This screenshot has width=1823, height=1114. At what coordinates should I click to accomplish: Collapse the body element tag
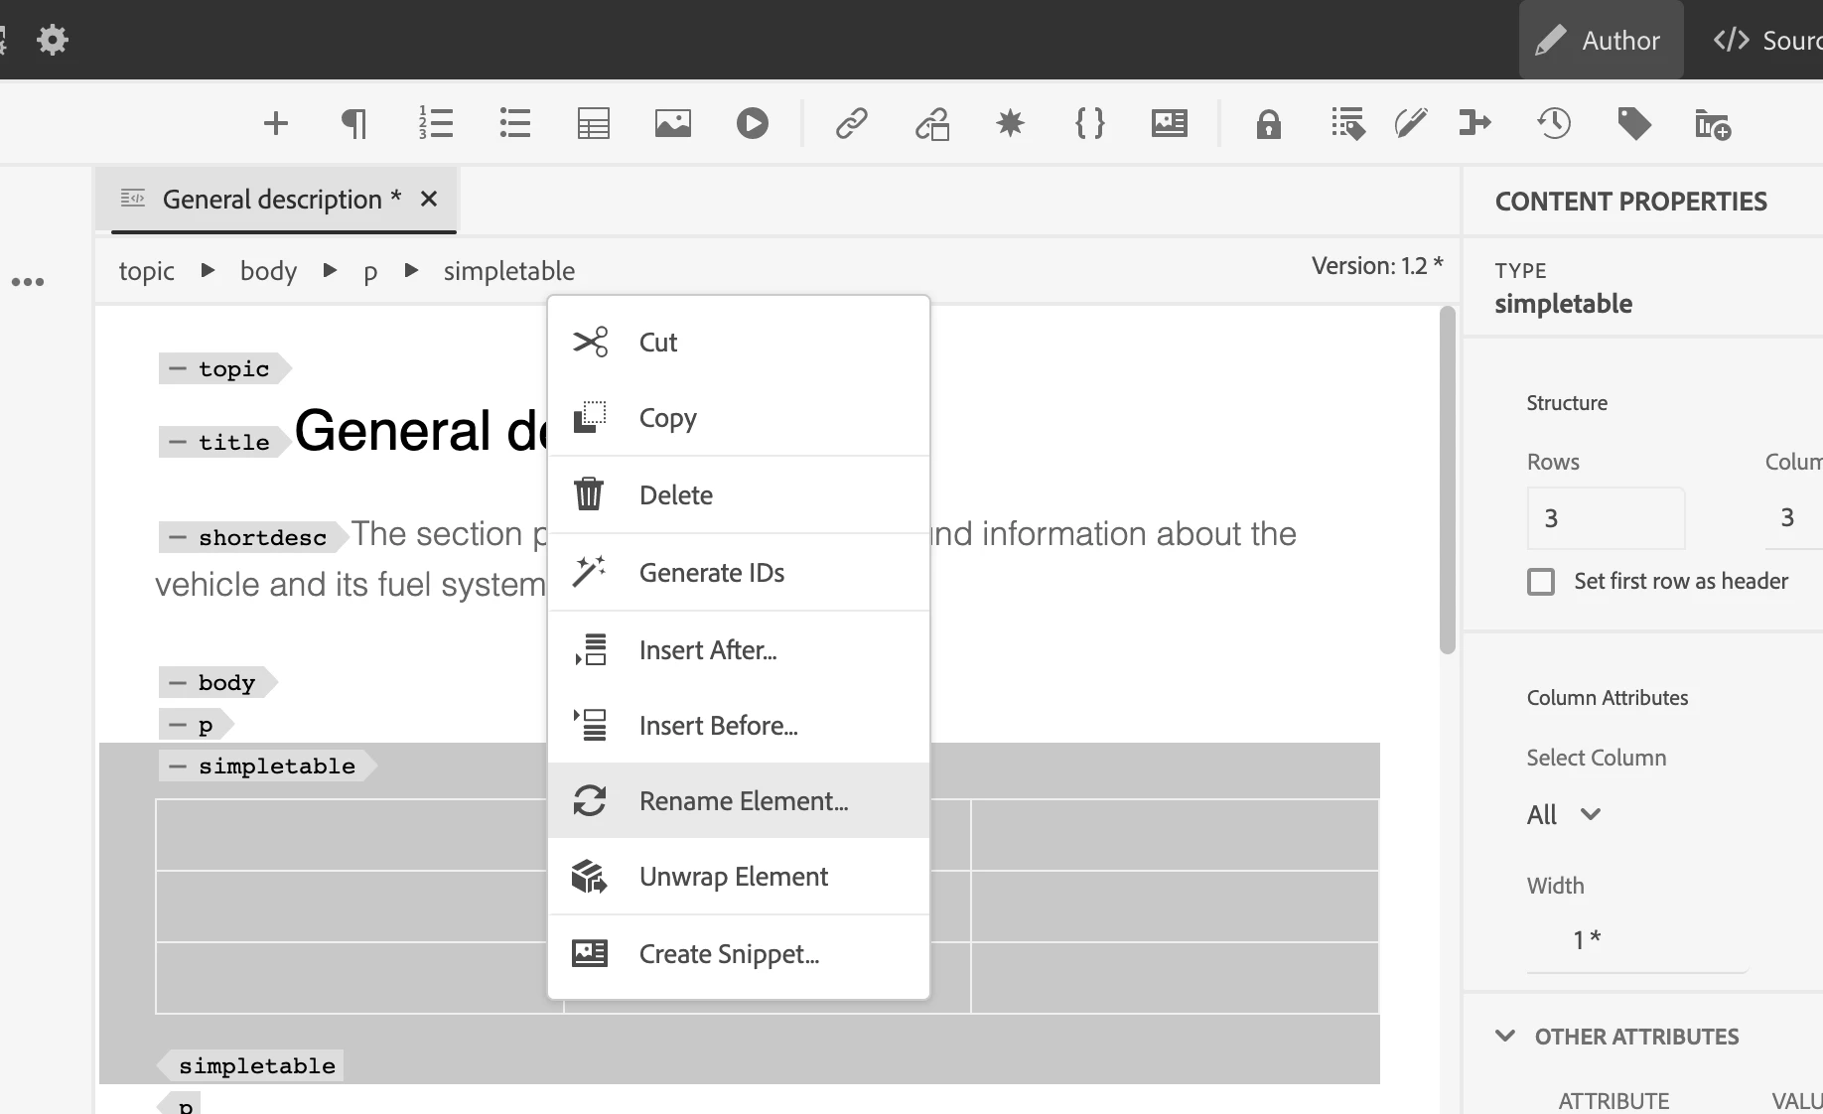(178, 683)
